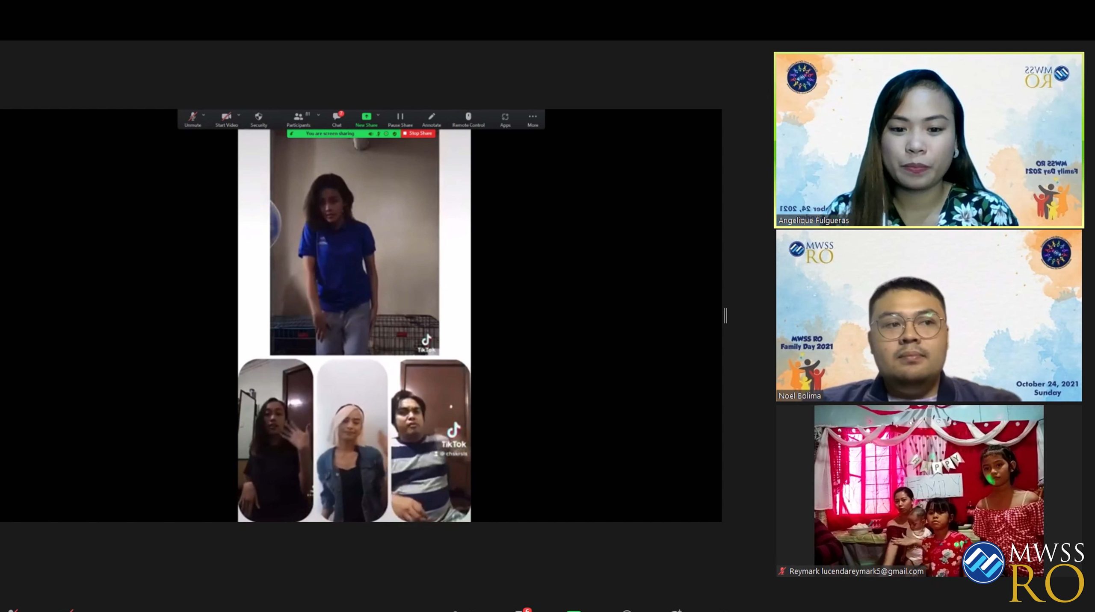
Task: Select Noel Bolima video tile
Action: [929, 316]
